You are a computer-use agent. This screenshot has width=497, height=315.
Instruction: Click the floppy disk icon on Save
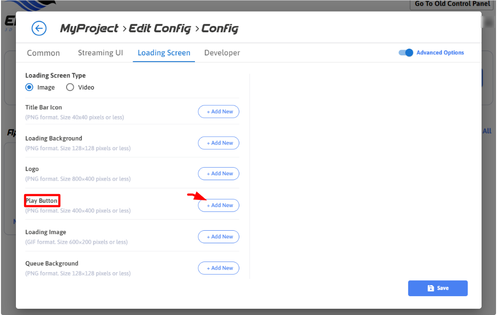point(431,288)
